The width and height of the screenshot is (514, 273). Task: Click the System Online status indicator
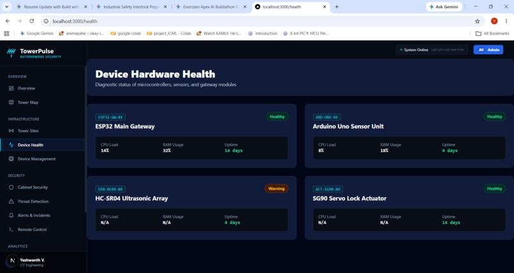tap(432, 50)
